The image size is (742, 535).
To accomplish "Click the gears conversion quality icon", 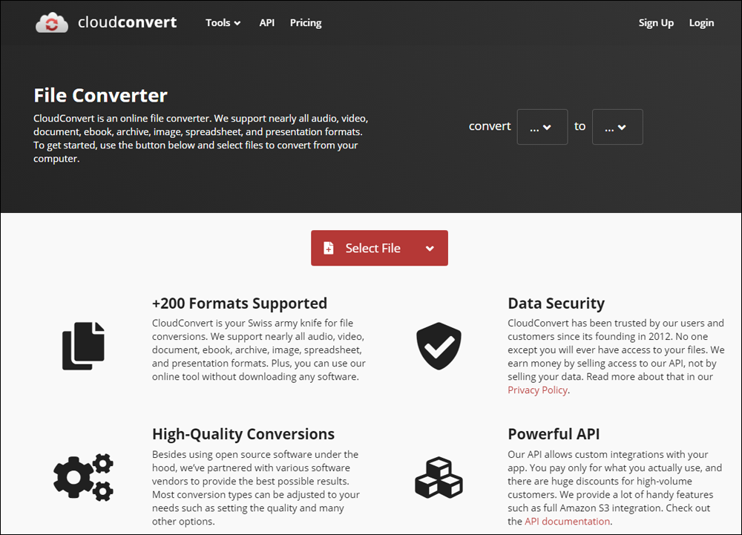I will (x=83, y=477).
